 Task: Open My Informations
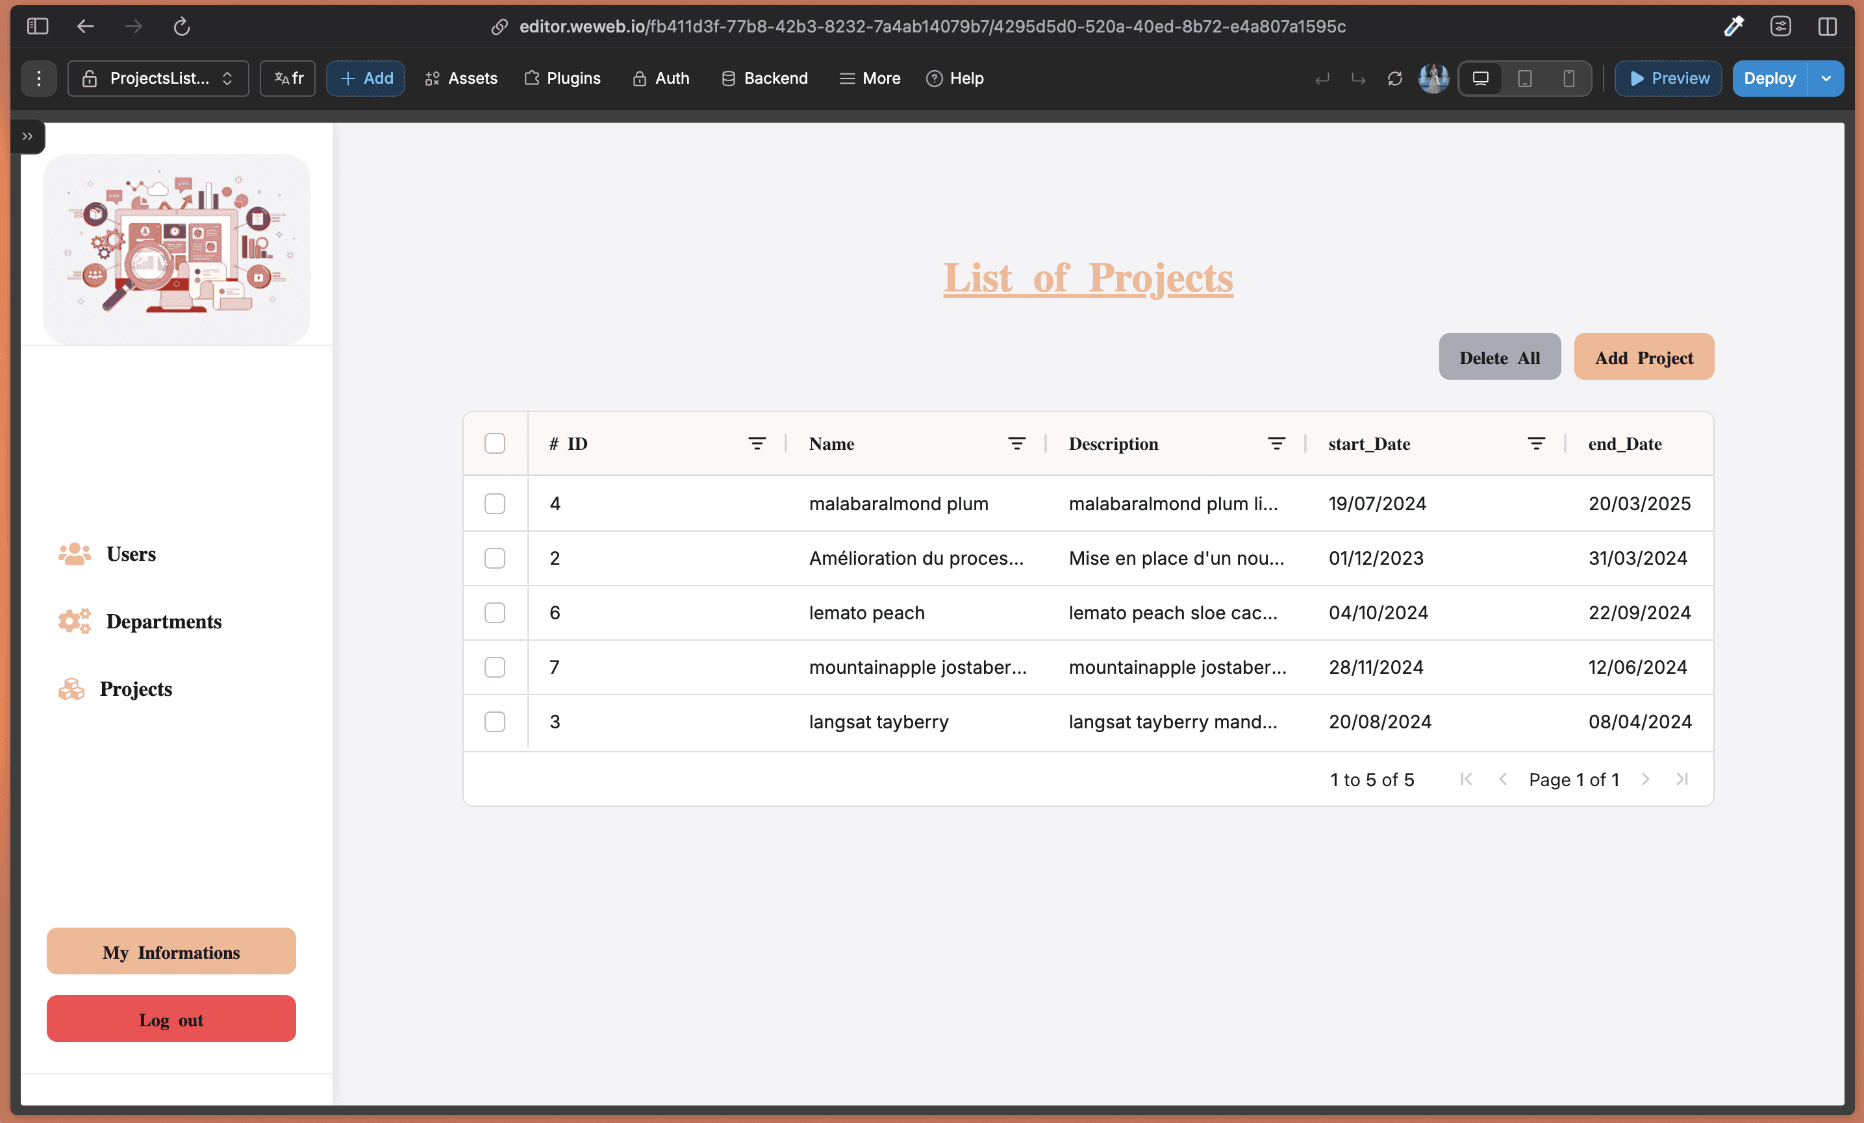point(171,952)
